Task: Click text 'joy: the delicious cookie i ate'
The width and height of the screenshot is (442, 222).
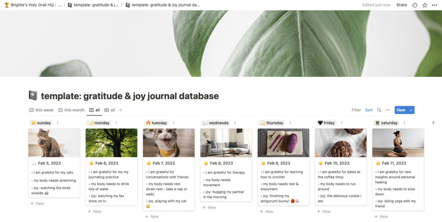Action: pyautogui.click(x=340, y=198)
